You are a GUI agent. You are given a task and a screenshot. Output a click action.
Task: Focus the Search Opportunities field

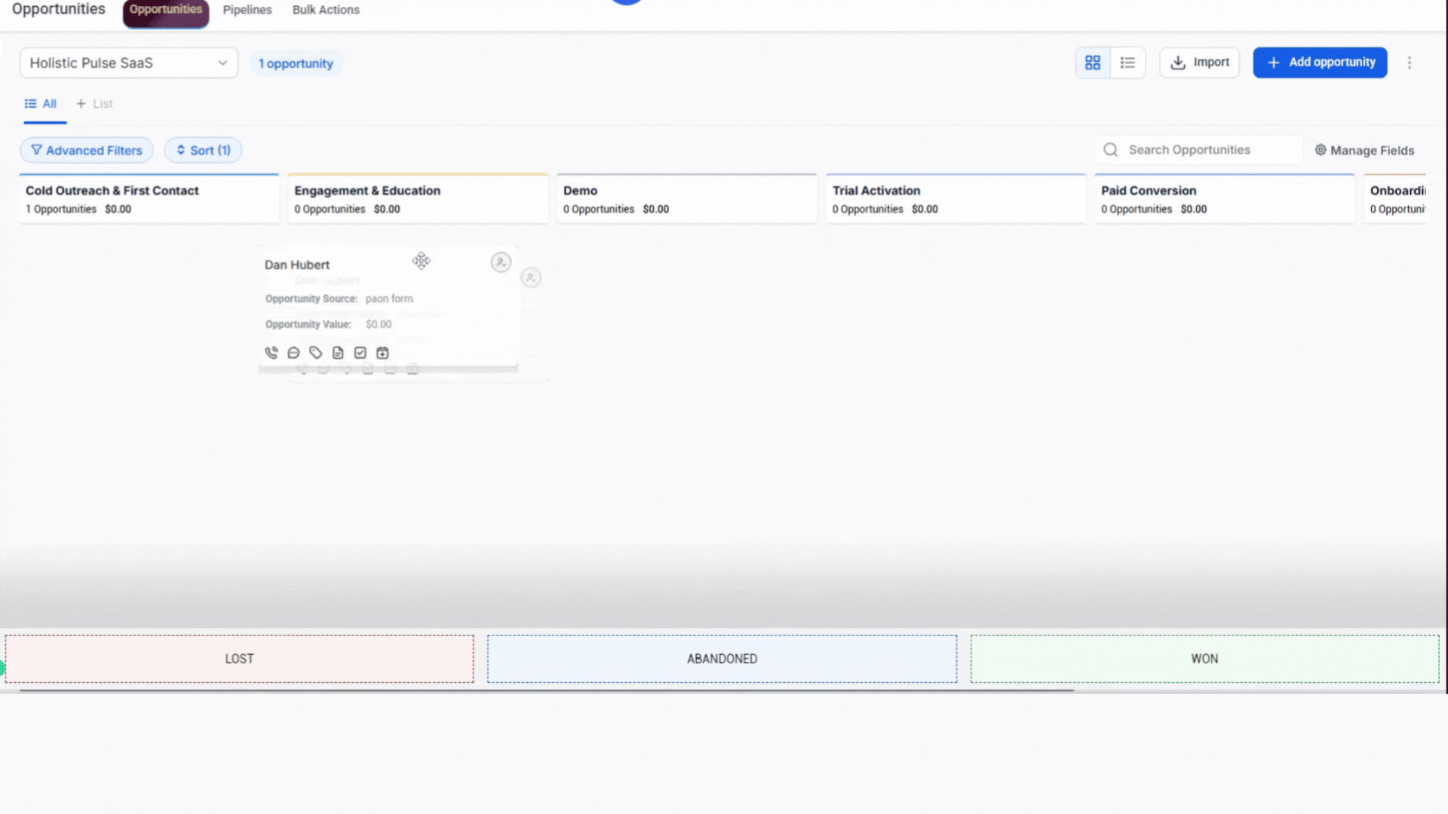pyautogui.click(x=1199, y=150)
